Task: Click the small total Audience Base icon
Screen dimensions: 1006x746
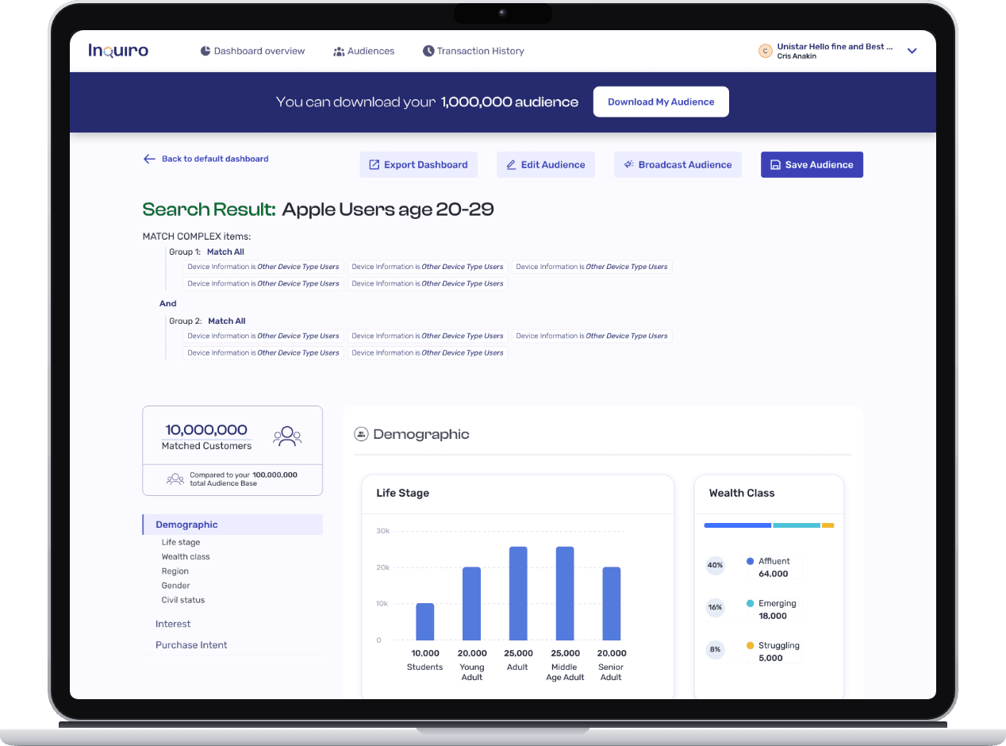Action: coord(175,479)
